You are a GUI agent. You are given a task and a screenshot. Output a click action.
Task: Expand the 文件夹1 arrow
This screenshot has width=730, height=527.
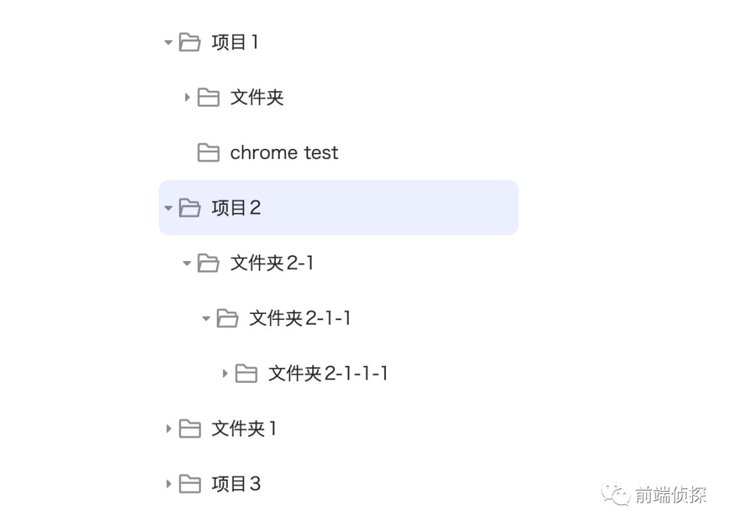click(168, 429)
